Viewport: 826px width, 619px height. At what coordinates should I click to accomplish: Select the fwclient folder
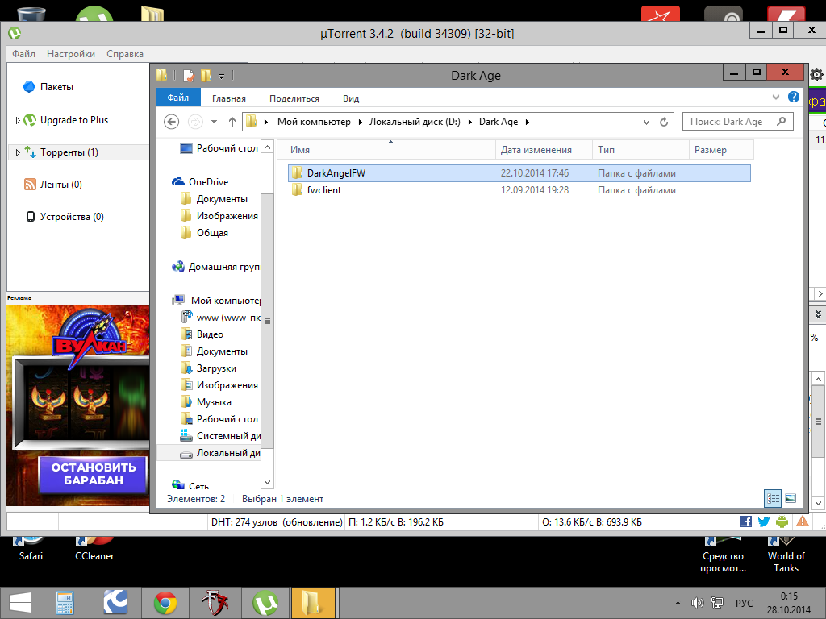(x=519, y=190)
